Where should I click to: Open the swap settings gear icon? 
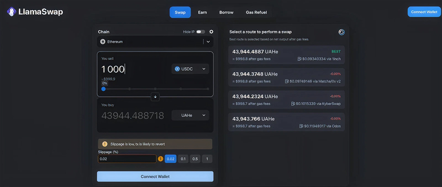click(x=211, y=32)
